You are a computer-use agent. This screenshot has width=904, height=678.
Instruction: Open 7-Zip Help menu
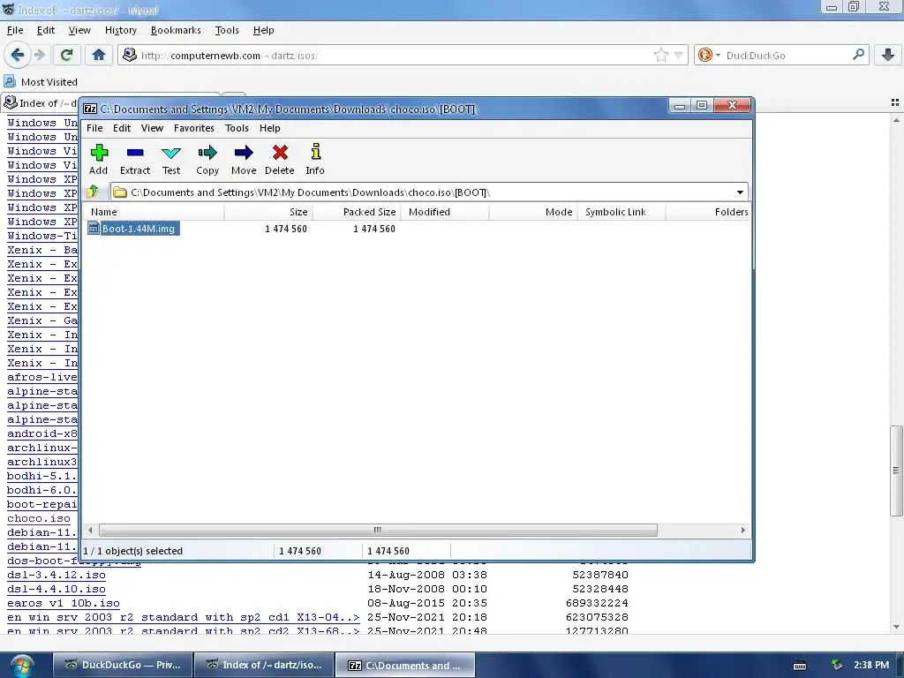[x=270, y=128]
